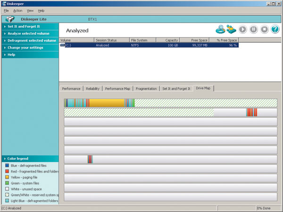Click the C: drive icon in volume row
Screen dimensions: 283x212
coord(62,45)
